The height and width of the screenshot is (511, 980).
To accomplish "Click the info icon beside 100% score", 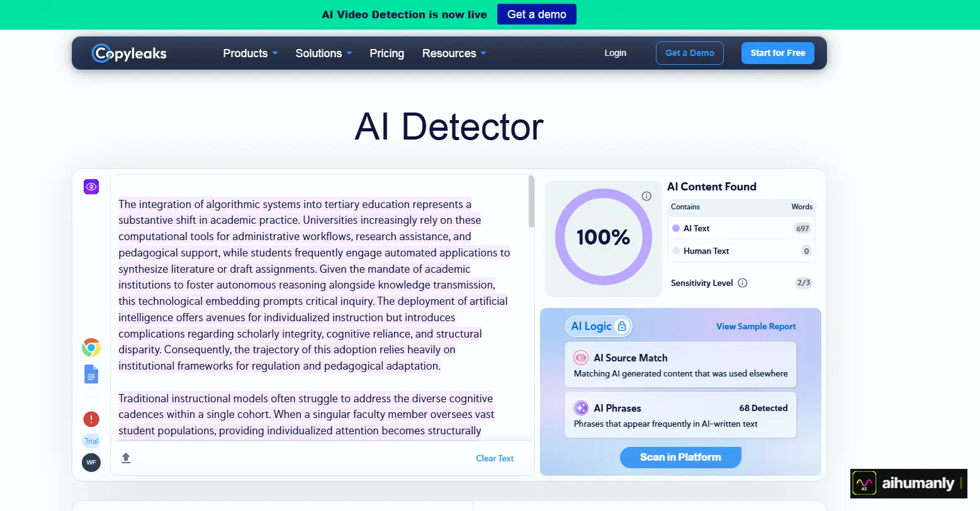I will click(646, 196).
